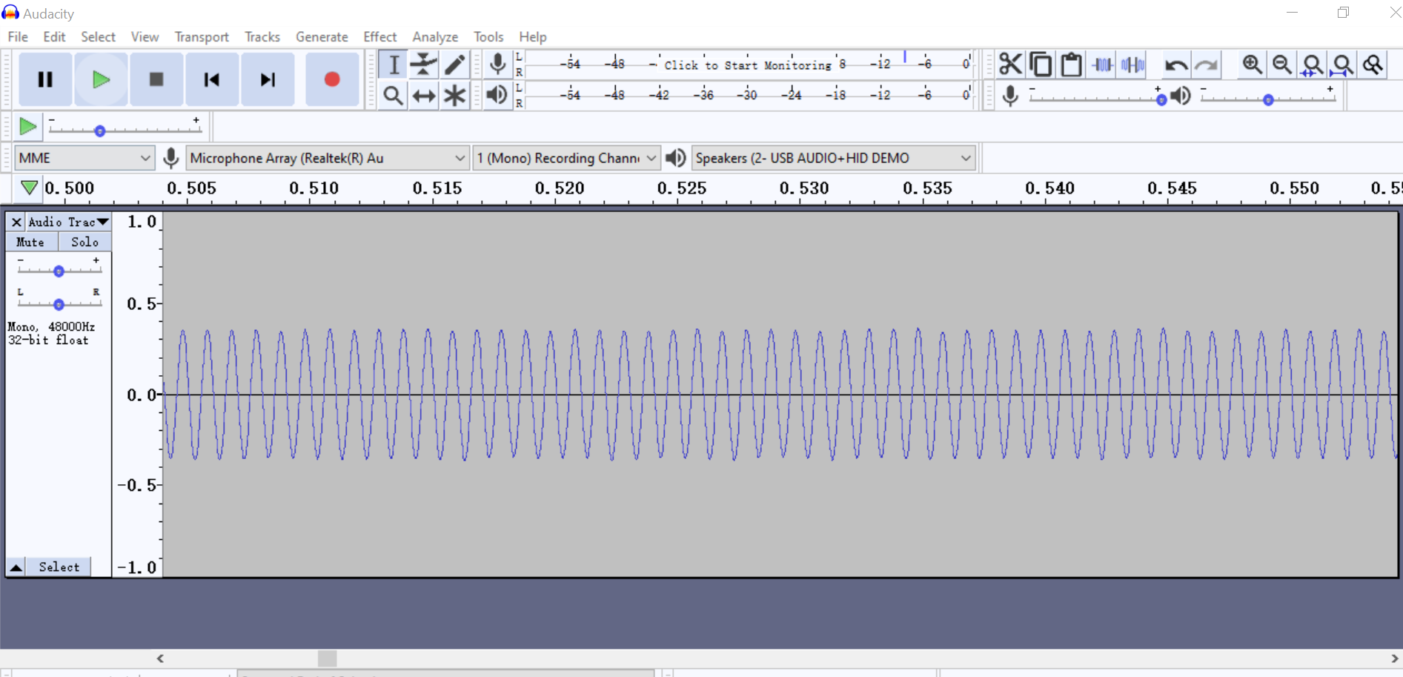
Task: Solo the audio track
Action: pos(84,241)
